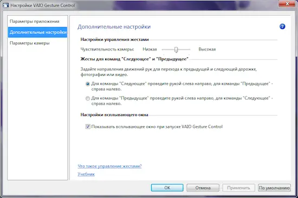Screen dimensions: 298x198
Task: Click the Жесты для команд heading
Action: point(134,59)
